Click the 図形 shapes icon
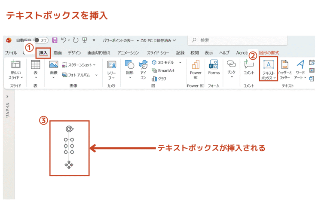 click(130, 64)
